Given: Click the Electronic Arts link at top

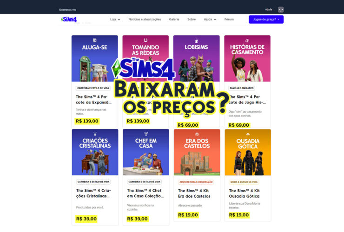Looking at the screenshot, I should 67,10.
